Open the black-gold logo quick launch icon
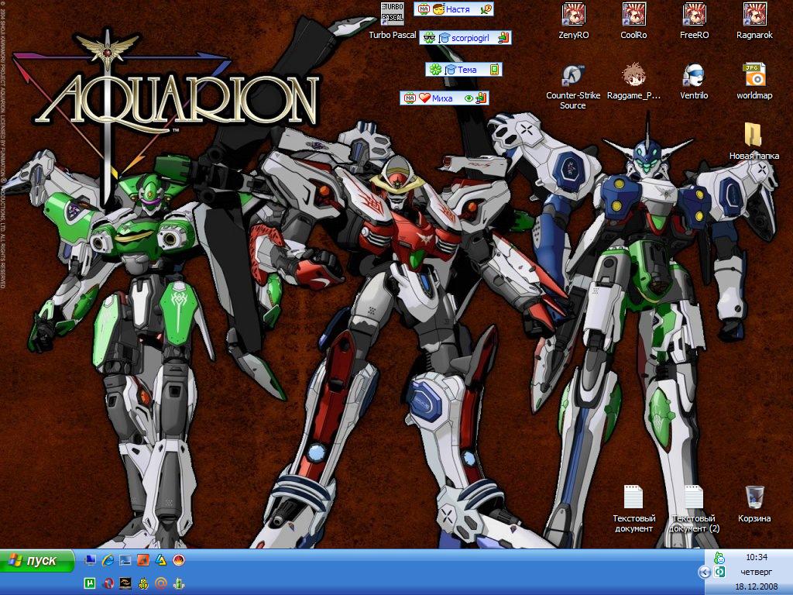Screen dimensions: 793x595 point(125,583)
